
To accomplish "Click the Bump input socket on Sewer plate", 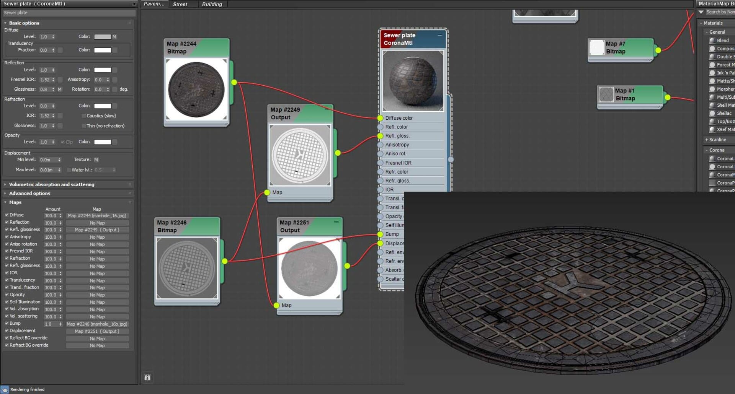I will click(x=380, y=234).
